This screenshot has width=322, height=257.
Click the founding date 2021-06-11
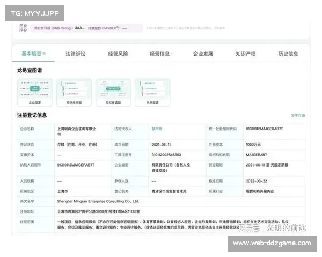tap(161, 145)
